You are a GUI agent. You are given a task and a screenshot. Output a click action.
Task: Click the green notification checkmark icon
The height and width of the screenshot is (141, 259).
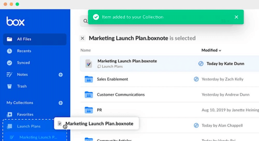[96, 17]
